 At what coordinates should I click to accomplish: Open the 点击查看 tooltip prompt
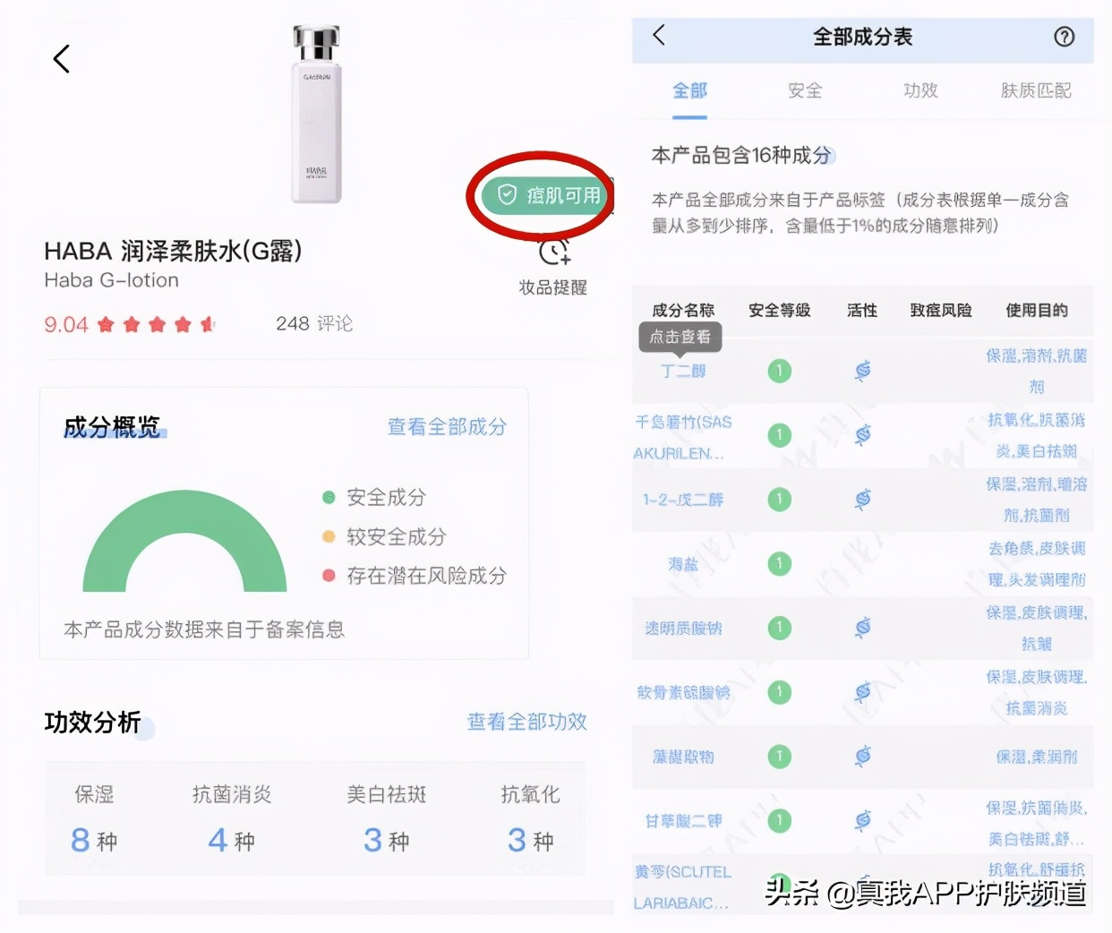(681, 338)
